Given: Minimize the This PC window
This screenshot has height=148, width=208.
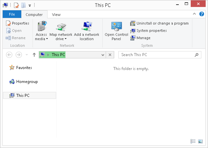Looking at the screenshot, I should (177, 4).
